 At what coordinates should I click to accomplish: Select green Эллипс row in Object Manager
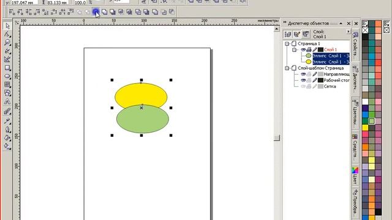(331, 56)
